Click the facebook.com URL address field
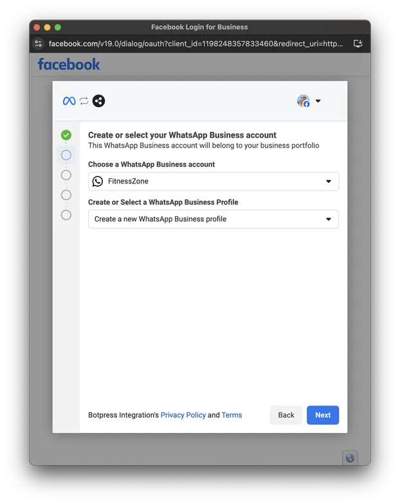This screenshot has height=504, width=400. 196,43
